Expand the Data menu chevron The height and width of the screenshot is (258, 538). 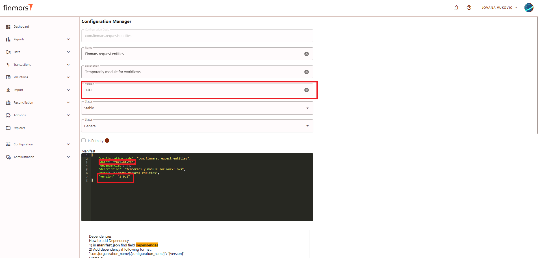point(68,52)
